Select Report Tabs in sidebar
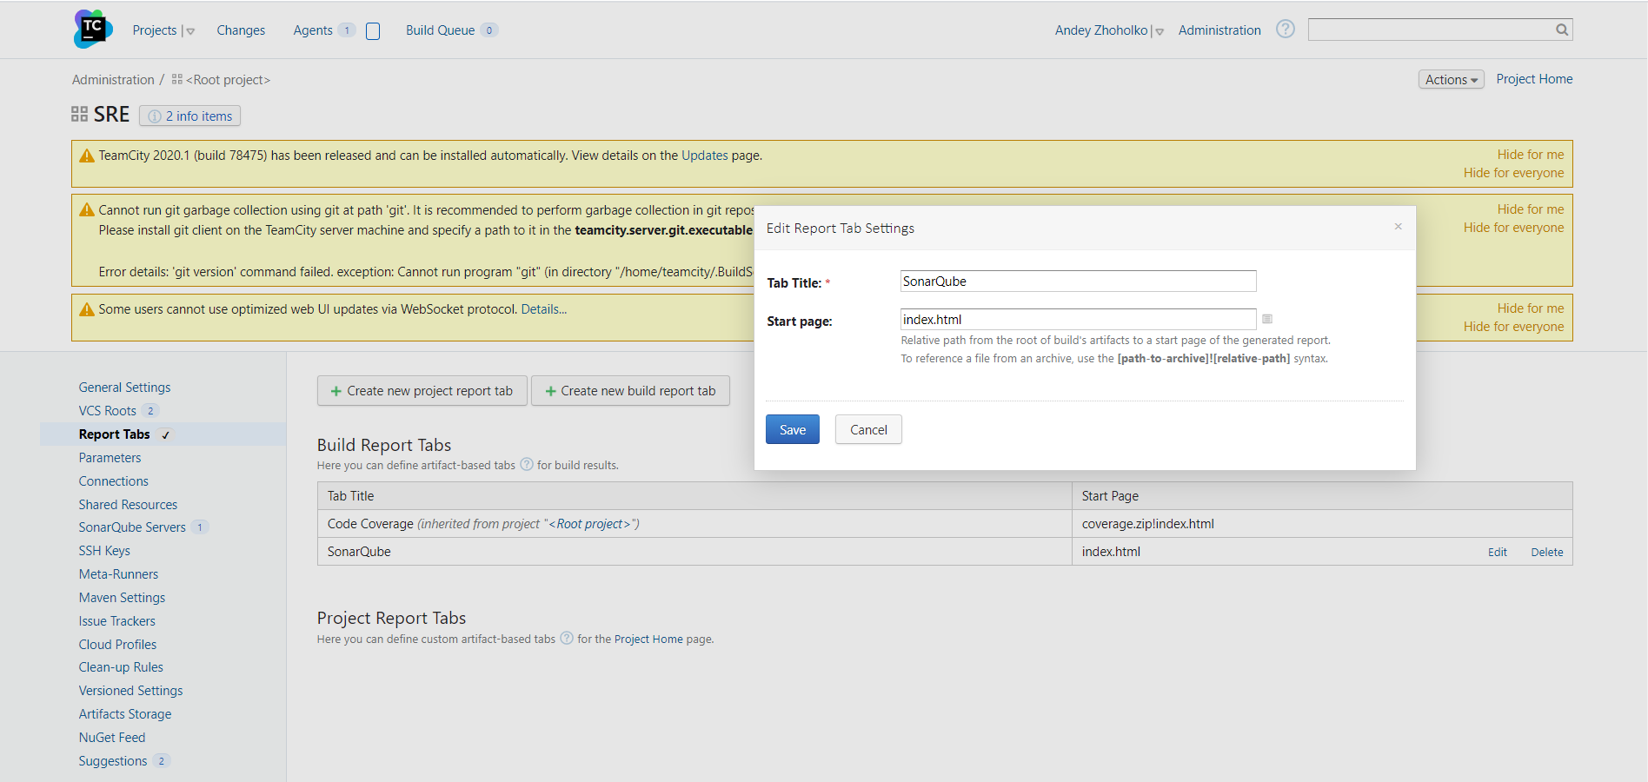 point(115,434)
